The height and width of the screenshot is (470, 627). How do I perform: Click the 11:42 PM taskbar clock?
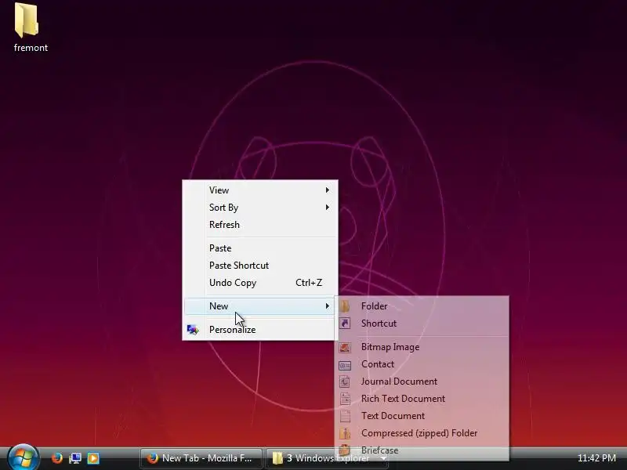596,458
